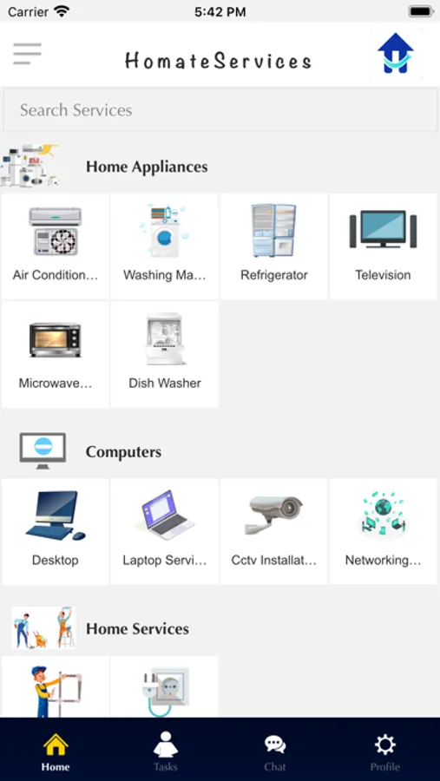This screenshot has height=781, width=440.
Task: Open the Refrigerator service tile
Action: 273,246
